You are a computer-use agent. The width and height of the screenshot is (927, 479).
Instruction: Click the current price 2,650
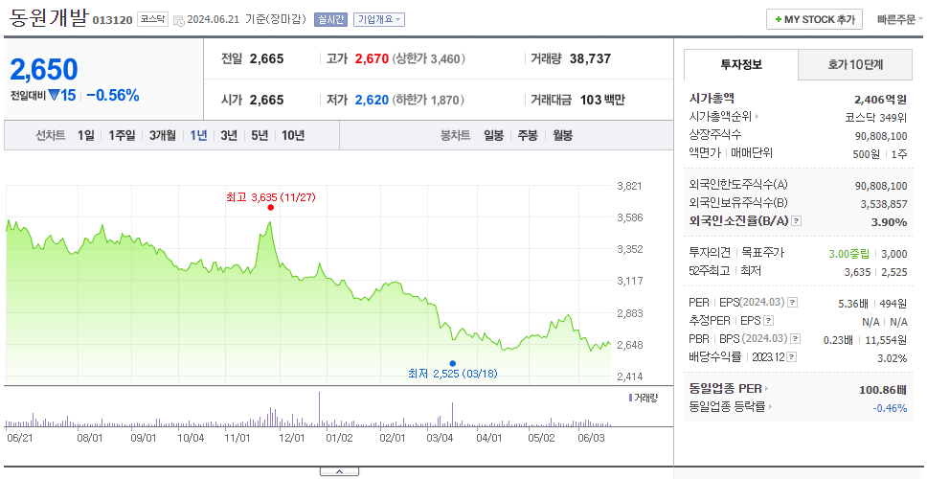pos(44,70)
